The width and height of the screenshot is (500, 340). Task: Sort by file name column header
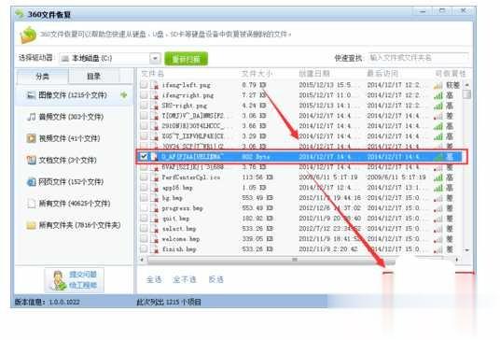pos(152,74)
